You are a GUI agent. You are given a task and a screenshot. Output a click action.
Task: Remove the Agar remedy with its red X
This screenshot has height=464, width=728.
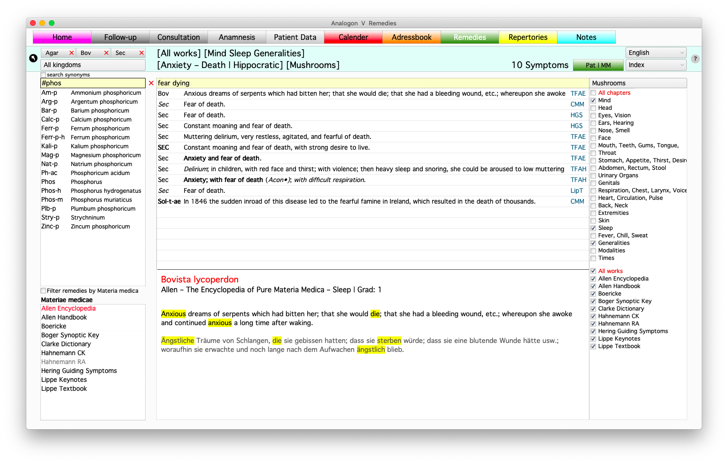[x=71, y=53]
